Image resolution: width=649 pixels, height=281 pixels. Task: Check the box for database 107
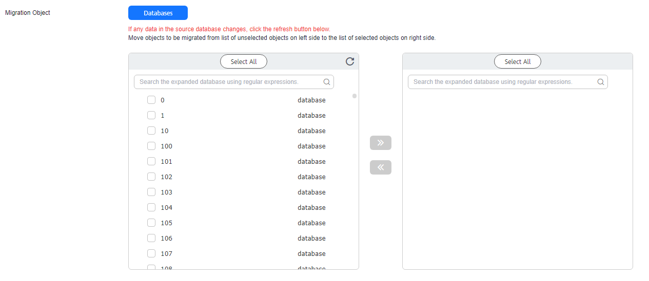click(x=151, y=253)
